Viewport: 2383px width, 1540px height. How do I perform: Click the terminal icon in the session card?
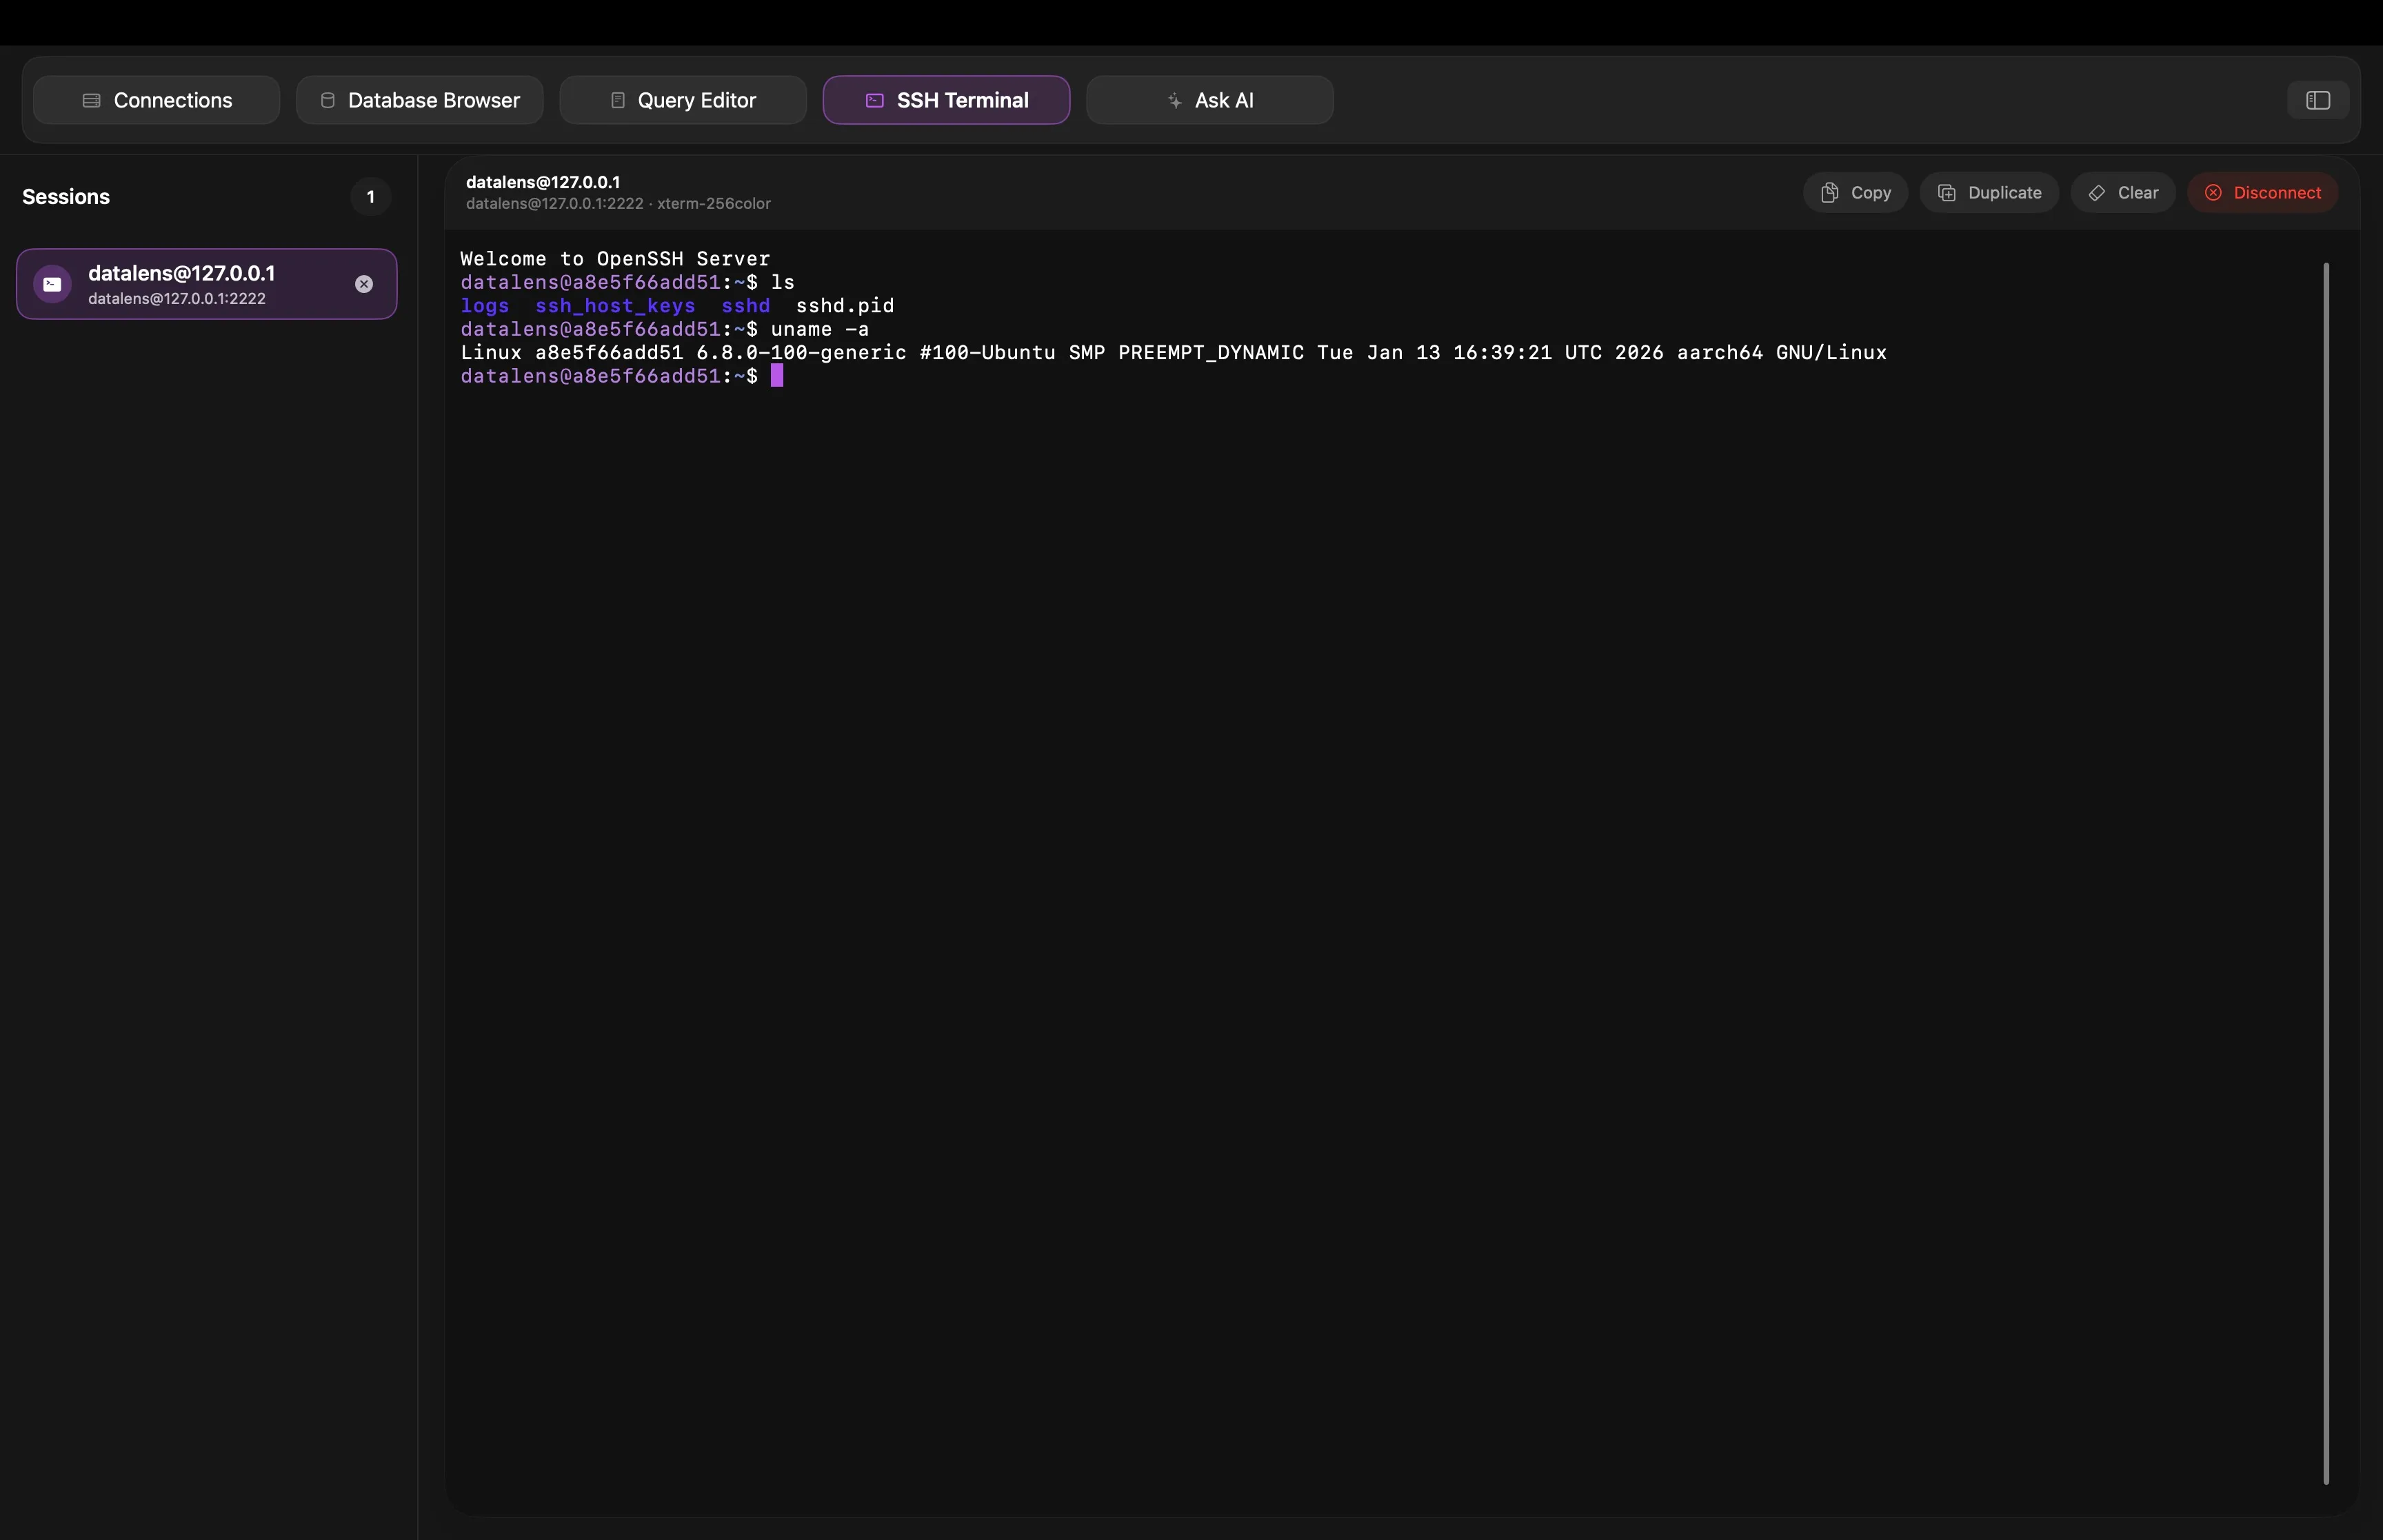click(52, 284)
